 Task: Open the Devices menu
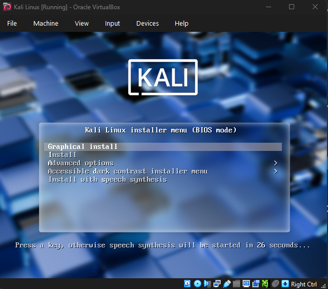pyautogui.click(x=147, y=23)
